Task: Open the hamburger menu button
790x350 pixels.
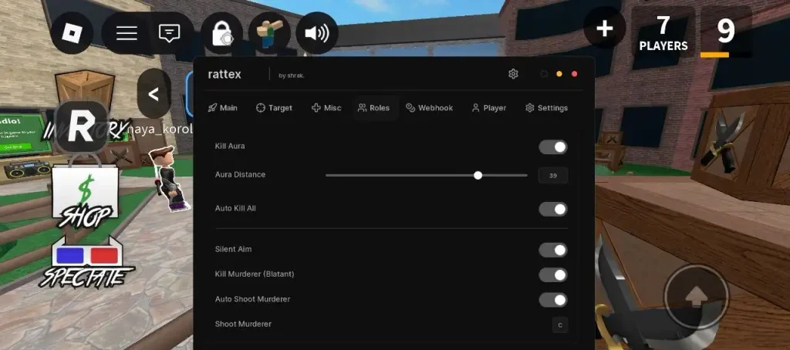Action: tap(127, 33)
